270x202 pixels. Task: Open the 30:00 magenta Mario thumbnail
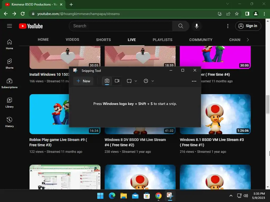[215, 57]
